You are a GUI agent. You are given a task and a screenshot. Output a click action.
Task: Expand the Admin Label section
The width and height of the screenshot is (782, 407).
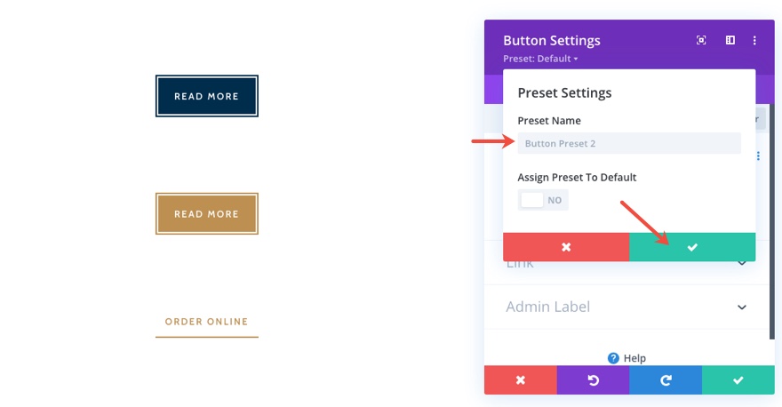(x=742, y=307)
